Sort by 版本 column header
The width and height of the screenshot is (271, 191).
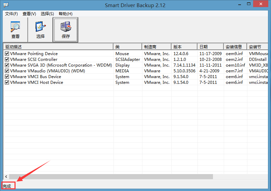(x=184, y=47)
